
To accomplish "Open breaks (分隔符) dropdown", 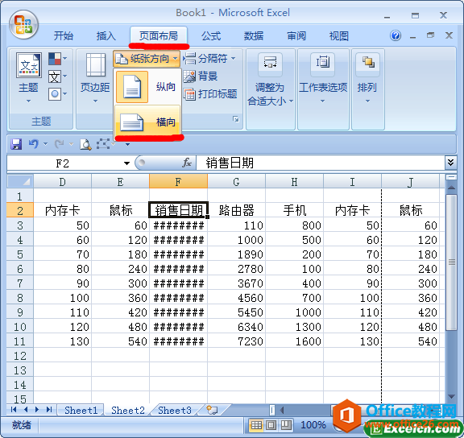I will (x=209, y=59).
